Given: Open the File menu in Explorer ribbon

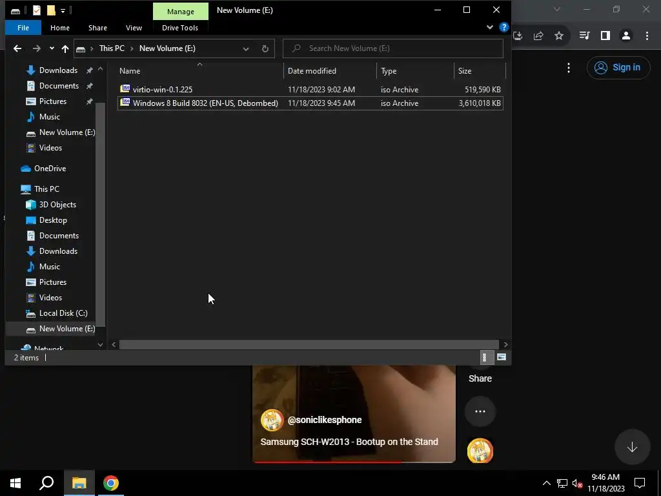Looking at the screenshot, I should click(x=23, y=28).
